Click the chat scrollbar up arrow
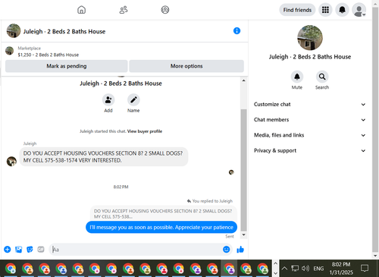This screenshot has height=277, width=379. pos(243,80)
